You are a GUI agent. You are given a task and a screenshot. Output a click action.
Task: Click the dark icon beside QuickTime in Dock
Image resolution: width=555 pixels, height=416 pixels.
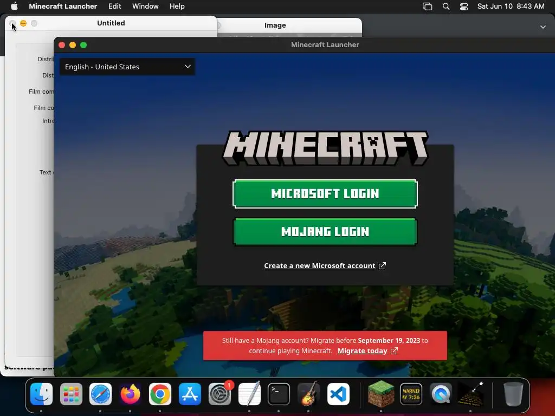470,394
